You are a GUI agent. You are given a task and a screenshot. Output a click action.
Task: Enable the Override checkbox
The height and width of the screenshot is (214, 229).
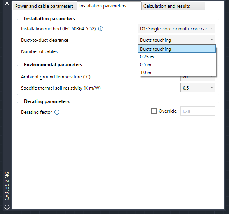click(x=154, y=111)
